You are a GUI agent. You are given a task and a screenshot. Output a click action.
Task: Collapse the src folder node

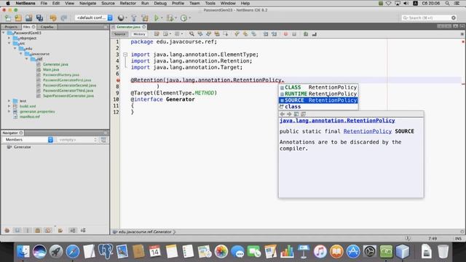point(9,44)
